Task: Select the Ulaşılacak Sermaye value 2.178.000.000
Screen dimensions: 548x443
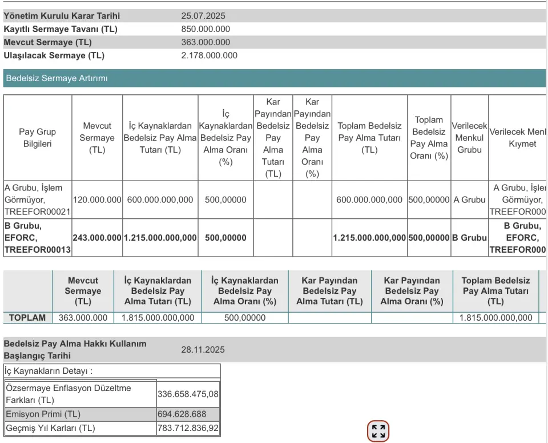Action: (x=209, y=55)
